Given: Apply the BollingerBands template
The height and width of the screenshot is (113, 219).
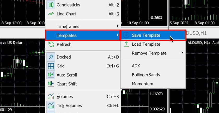Looking at the screenshot, I should (146, 75).
